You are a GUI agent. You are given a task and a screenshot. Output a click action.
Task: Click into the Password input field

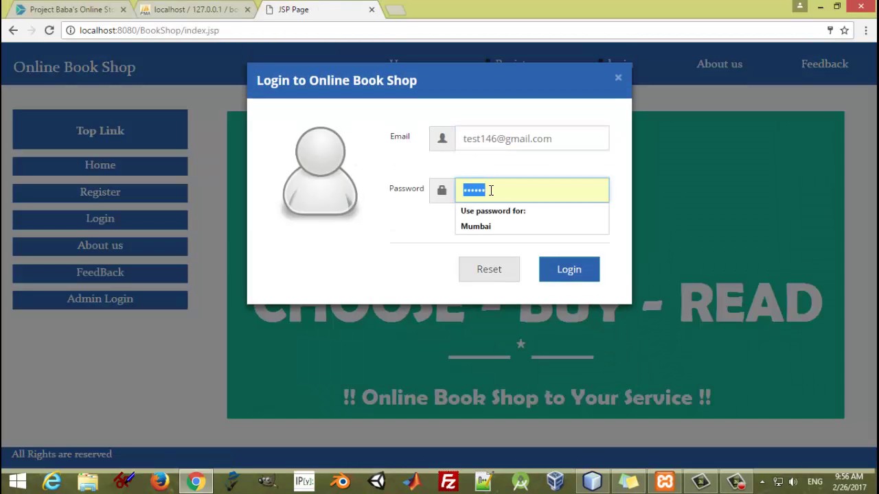click(532, 190)
